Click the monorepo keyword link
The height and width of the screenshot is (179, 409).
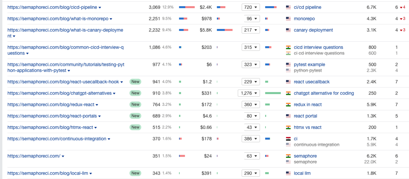[x=304, y=19]
